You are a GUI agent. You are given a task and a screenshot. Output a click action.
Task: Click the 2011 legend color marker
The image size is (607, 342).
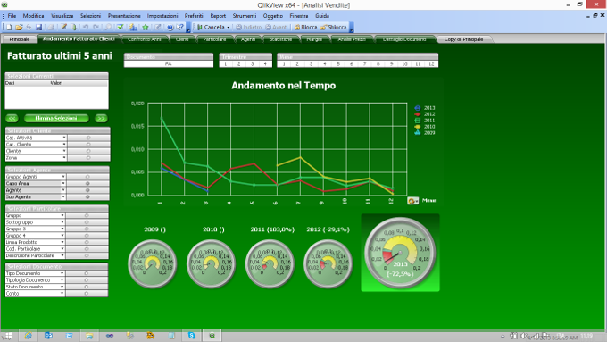point(418,121)
